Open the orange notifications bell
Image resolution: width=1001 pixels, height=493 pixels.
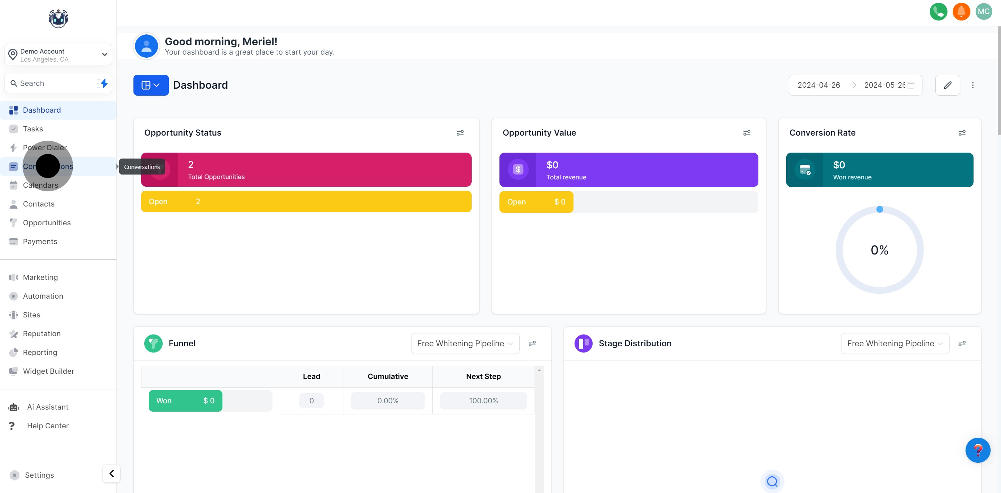[x=961, y=11]
